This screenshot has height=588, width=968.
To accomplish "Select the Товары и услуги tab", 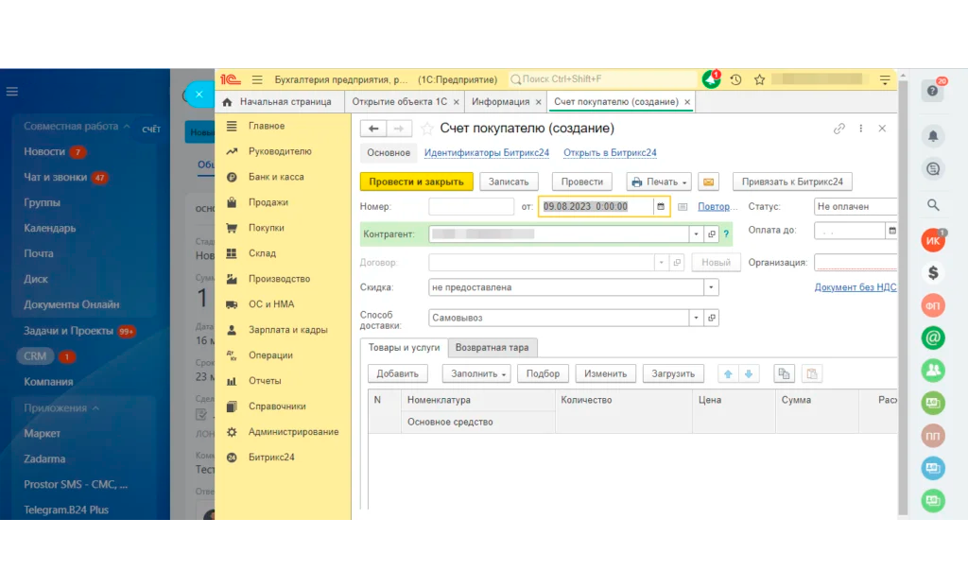I will [404, 348].
